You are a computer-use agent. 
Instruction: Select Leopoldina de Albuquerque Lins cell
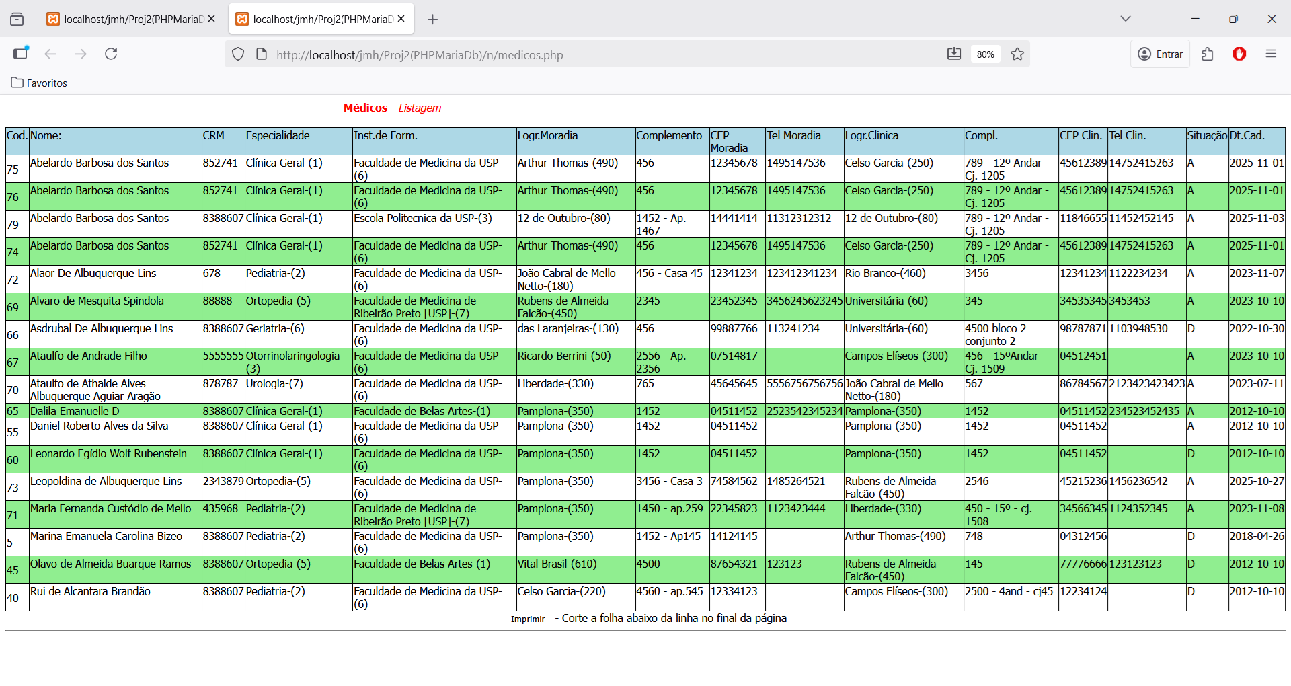(116, 487)
